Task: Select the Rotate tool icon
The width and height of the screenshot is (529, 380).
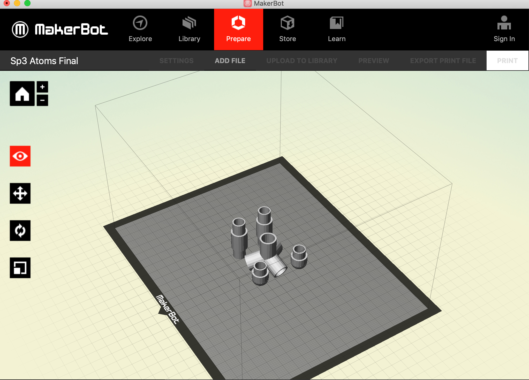Action: click(20, 231)
